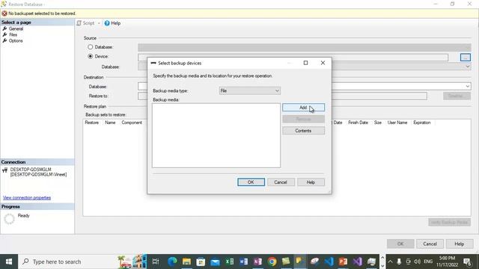479x269 pixels.
Task: Open Task View from the taskbar
Action: (x=156, y=262)
